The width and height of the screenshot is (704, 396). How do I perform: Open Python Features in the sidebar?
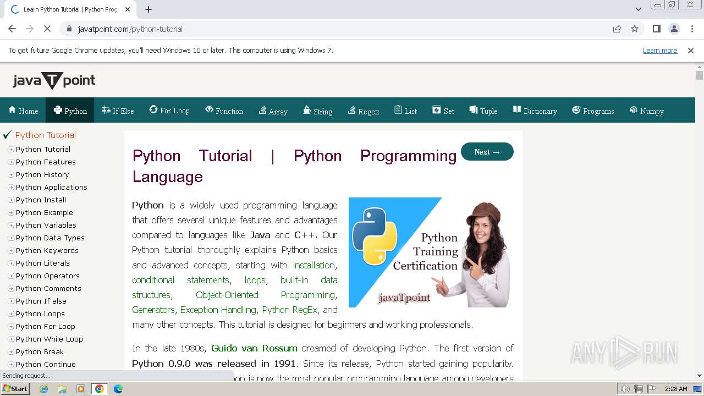46,162
